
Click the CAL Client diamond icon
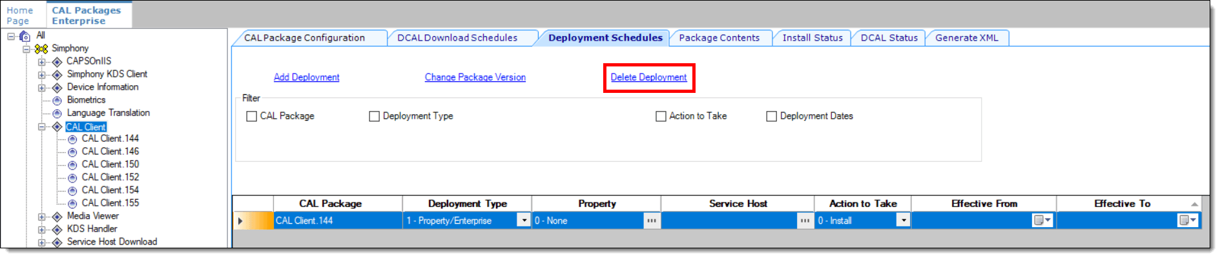click(57, 127)
